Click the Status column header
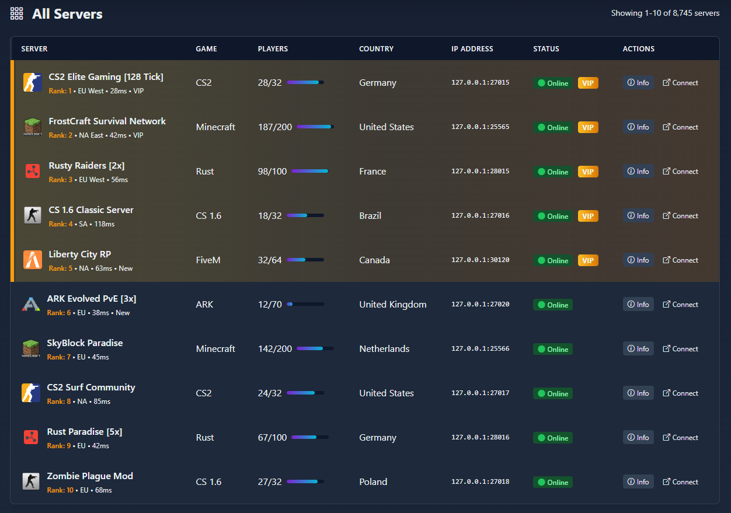Screen dimensions: 731x513 pos(546,49)
